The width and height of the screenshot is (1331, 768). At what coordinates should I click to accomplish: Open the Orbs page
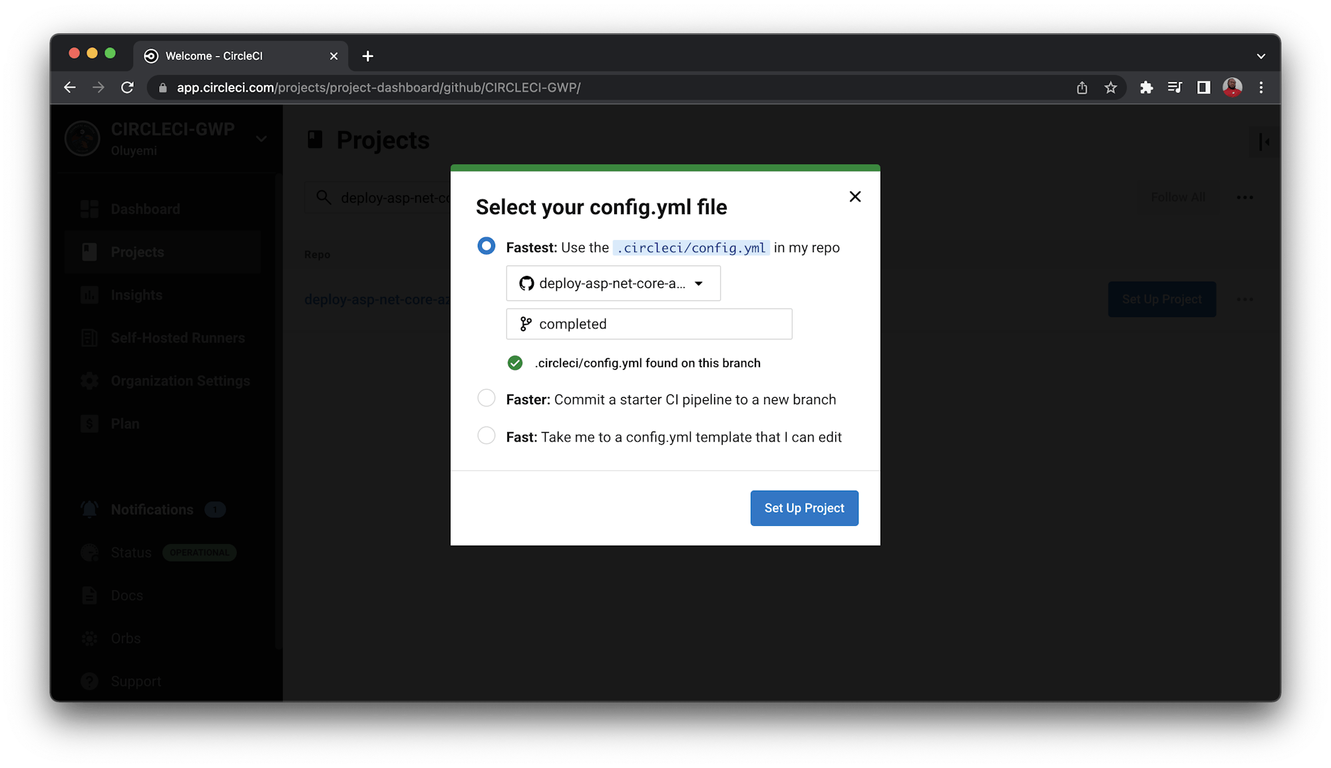125,638
